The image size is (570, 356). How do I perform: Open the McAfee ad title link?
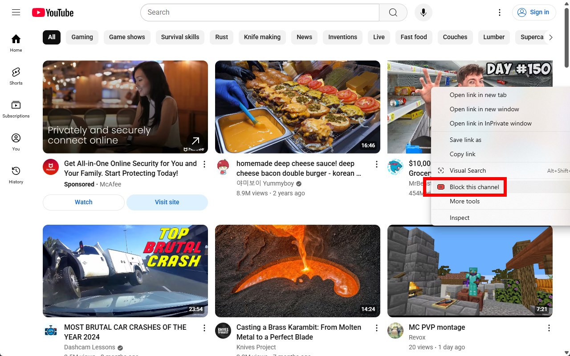pos(130,168)
